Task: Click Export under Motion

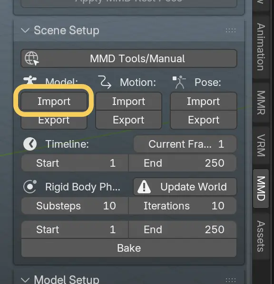Action: (128, 120)
